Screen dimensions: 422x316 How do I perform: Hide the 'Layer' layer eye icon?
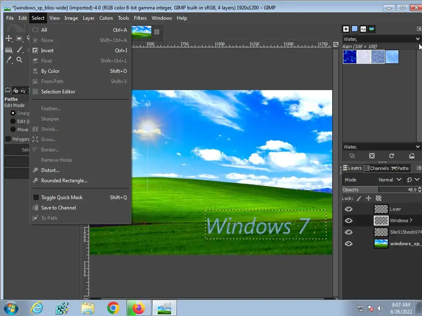(x=349, y=209)
